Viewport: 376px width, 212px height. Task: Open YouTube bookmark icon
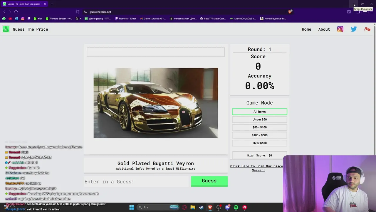click(10, 19)
